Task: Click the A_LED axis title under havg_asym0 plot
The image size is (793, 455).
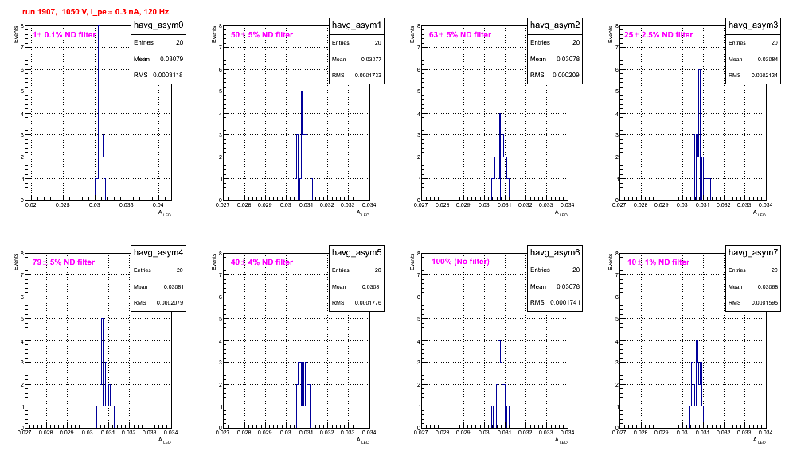Action: pos(165,213)
